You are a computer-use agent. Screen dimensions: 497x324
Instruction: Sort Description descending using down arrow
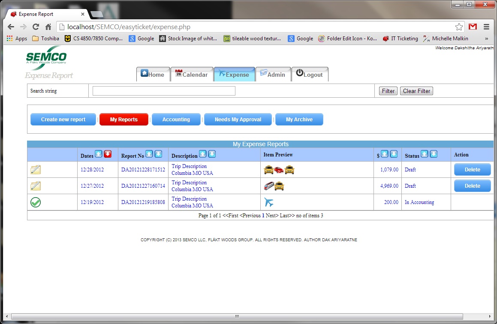pos(212,154)
